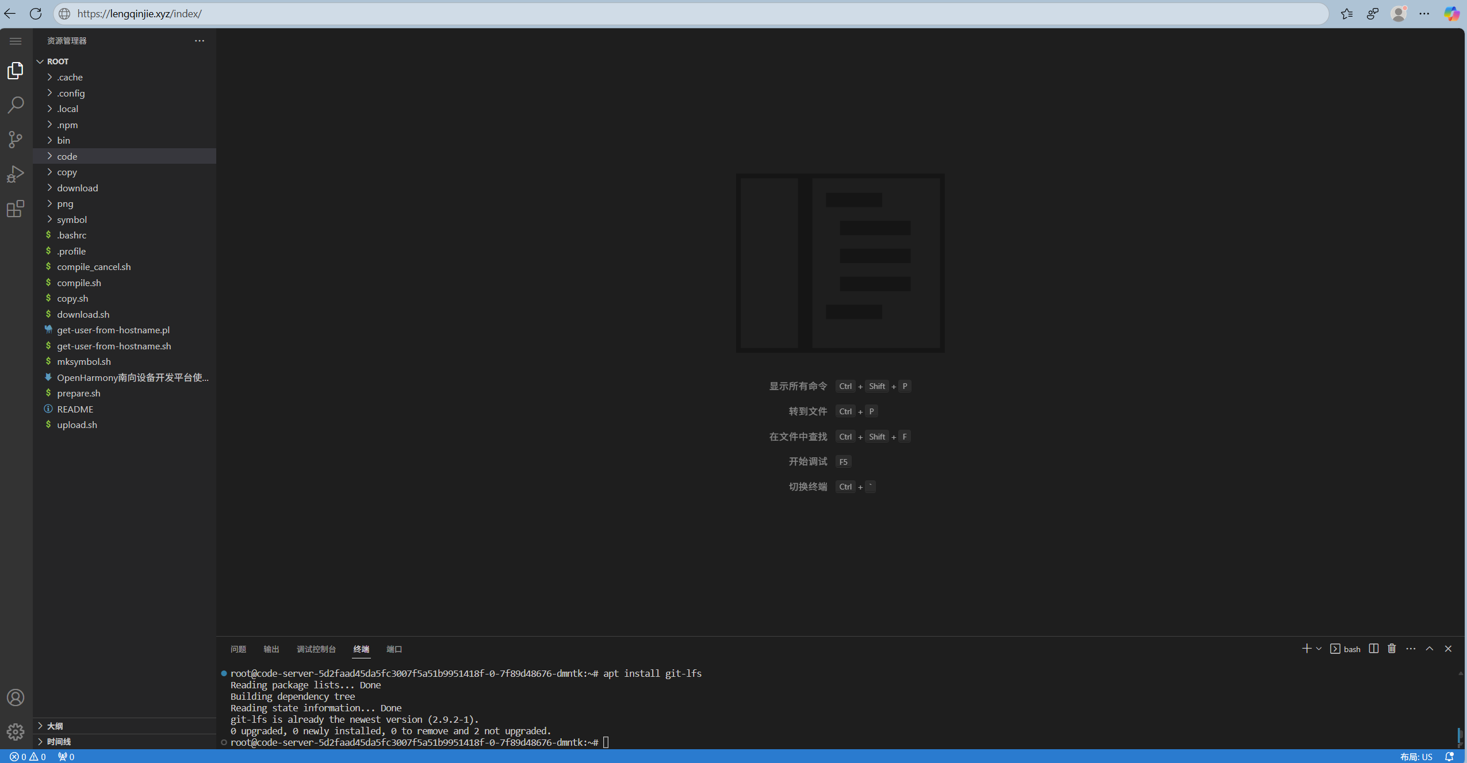Switch to the 端口 tab
Image resolution: width=1467 pixels, height=763 pixels.
[x=393, y=649]
